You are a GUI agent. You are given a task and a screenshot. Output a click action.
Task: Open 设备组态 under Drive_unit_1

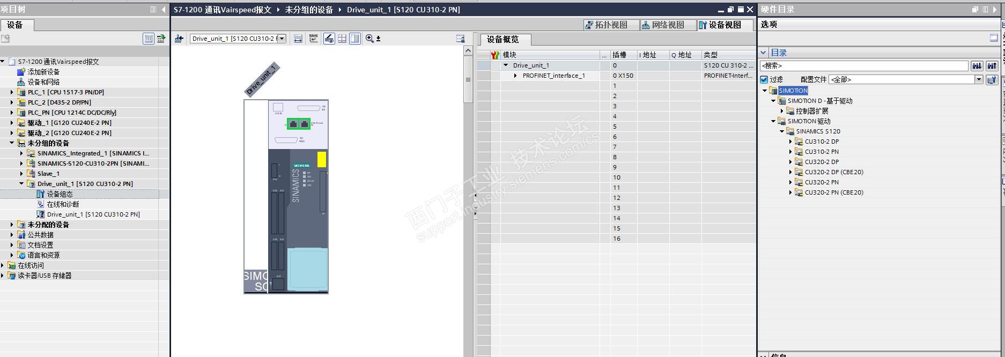pos(60,194)
